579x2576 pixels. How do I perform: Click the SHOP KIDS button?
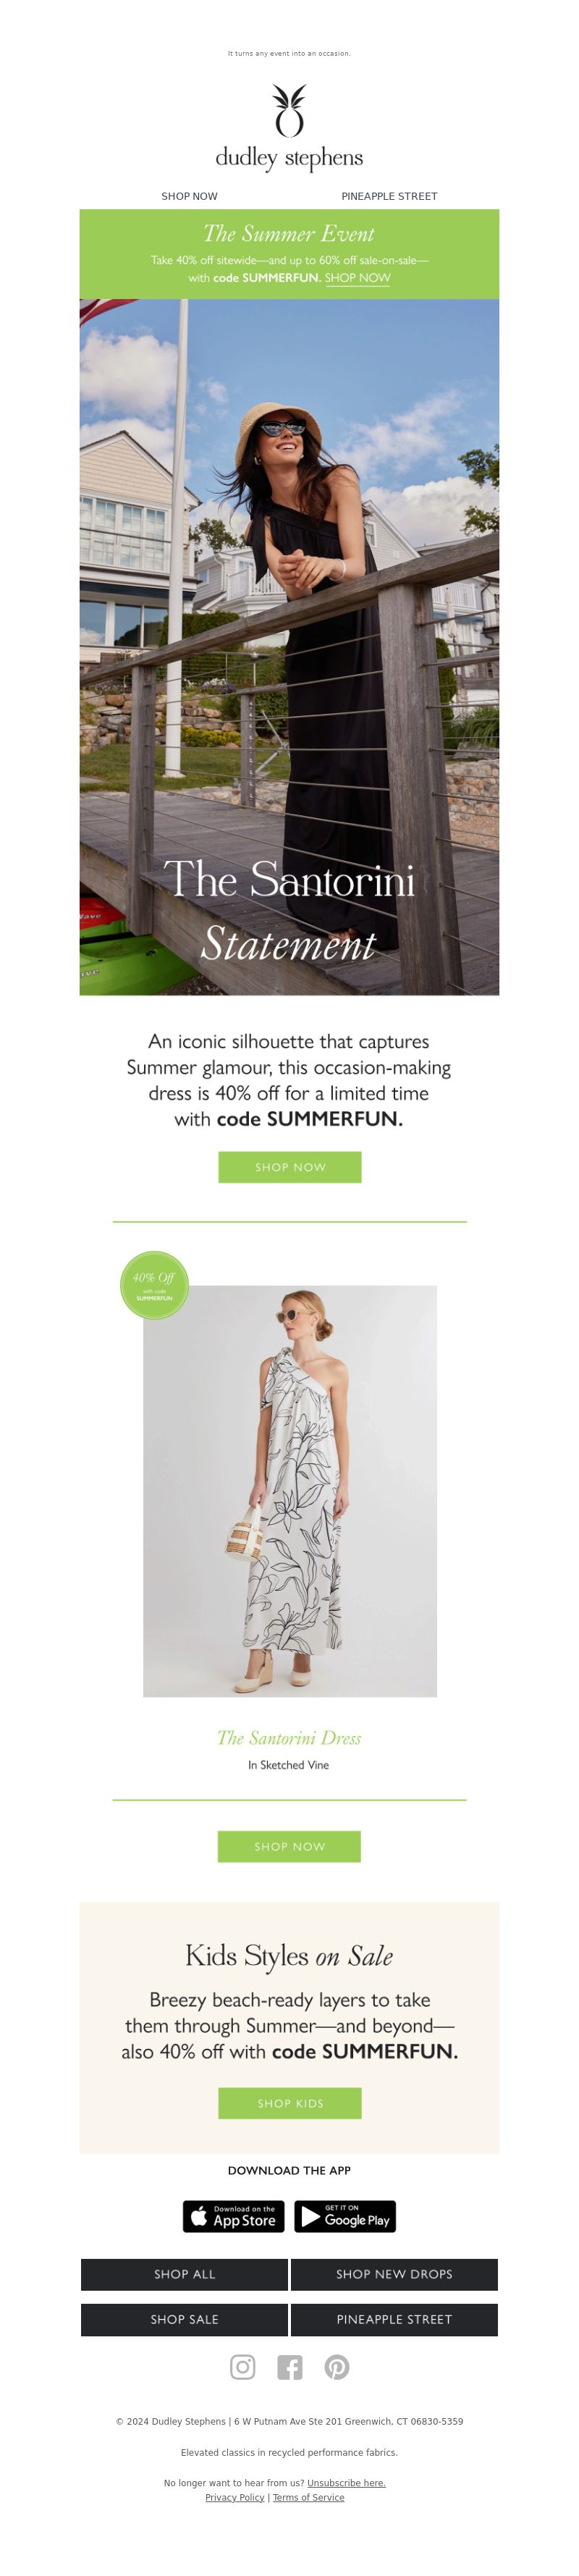pyautogui.click(x=290, y=2103)
